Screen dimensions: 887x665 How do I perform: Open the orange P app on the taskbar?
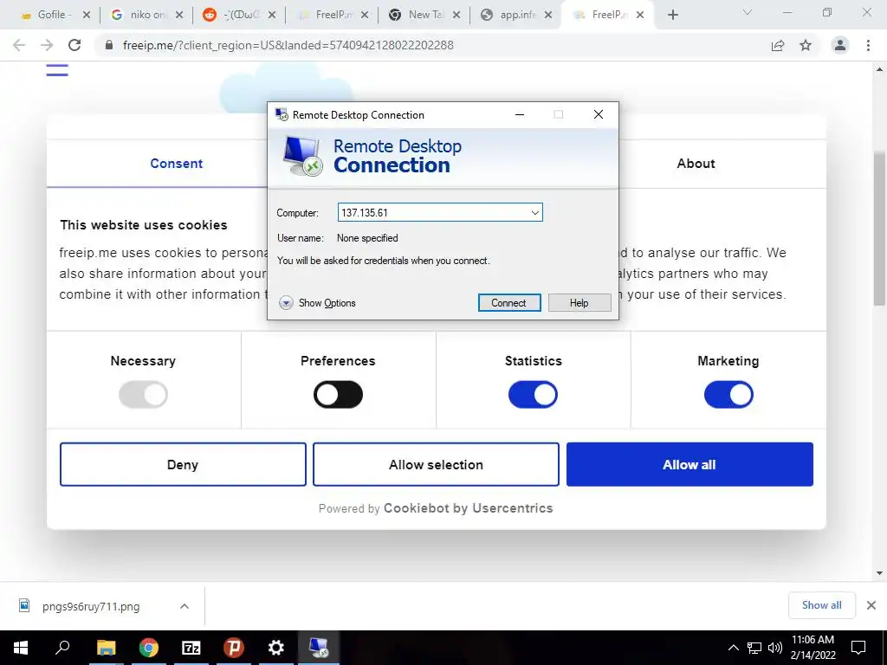click(234, 648)
